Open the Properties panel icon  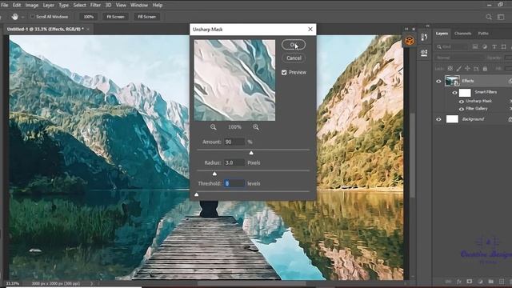click(424, 53)
